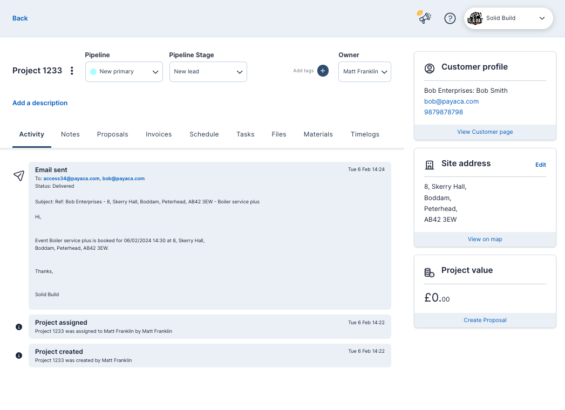
Task: Click the Project assigned info icon
Action: [19, 327]
